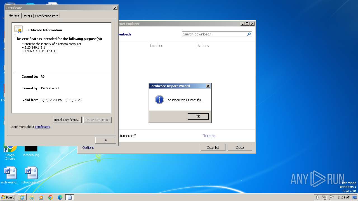Select the jobsuccess.rtf desktop document
The image size is (358, 201).
click(x=31, y=176)
